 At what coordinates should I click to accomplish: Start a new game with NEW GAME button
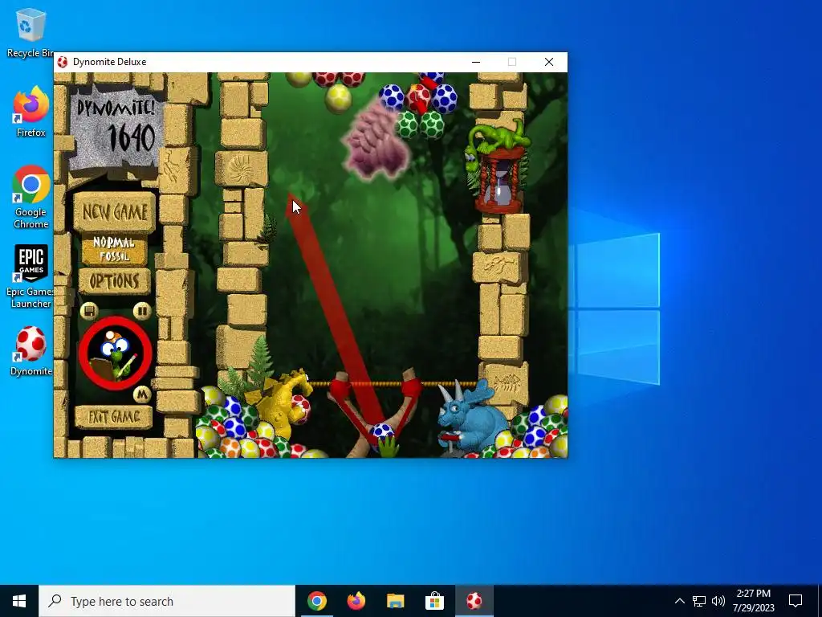[x=114, y=212]
